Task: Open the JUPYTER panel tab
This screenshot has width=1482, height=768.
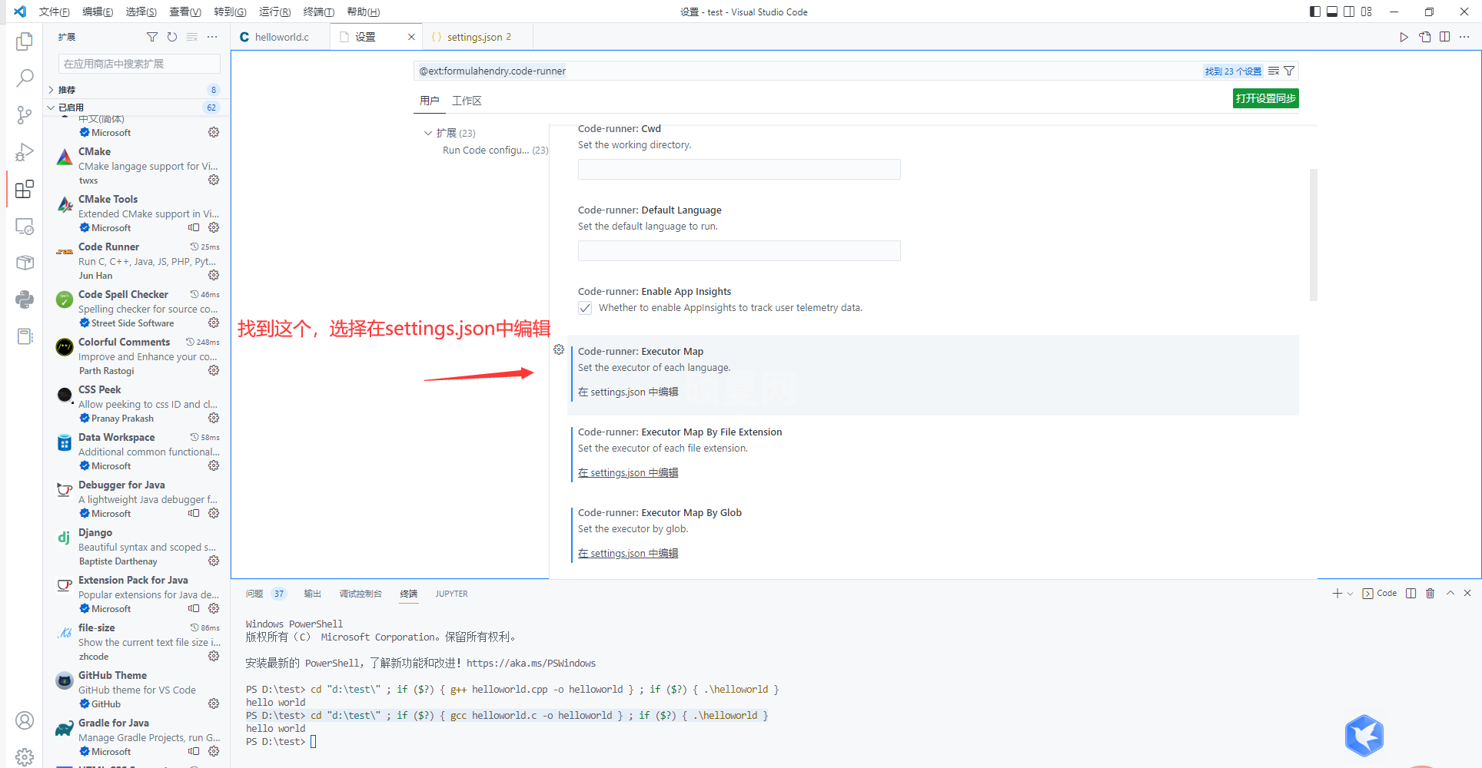Action: coord(451,594)
